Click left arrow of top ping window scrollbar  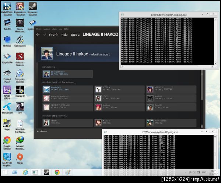pos(122,66)
